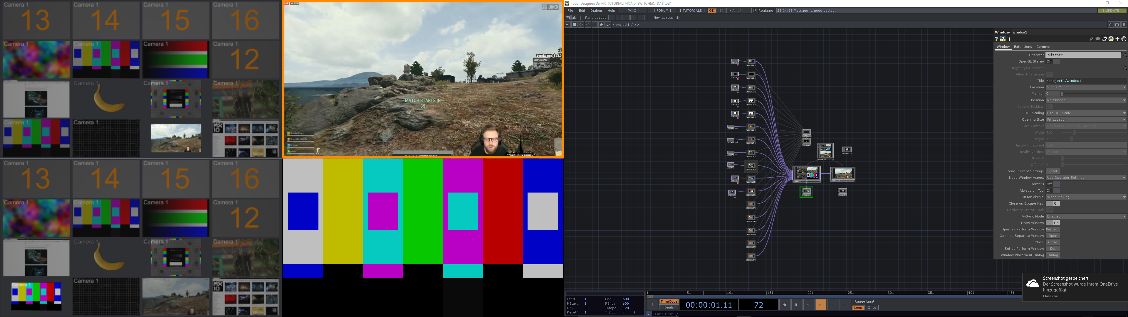Click the plus icon in parameter panel header
The height and width of the screenshot is (317, 1128).
[1117, 39]
